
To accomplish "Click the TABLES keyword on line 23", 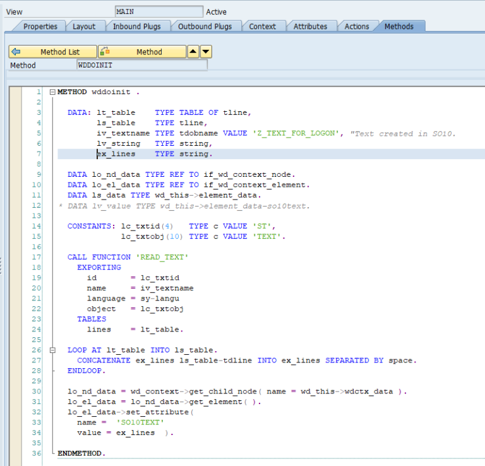I will point(92,319).
